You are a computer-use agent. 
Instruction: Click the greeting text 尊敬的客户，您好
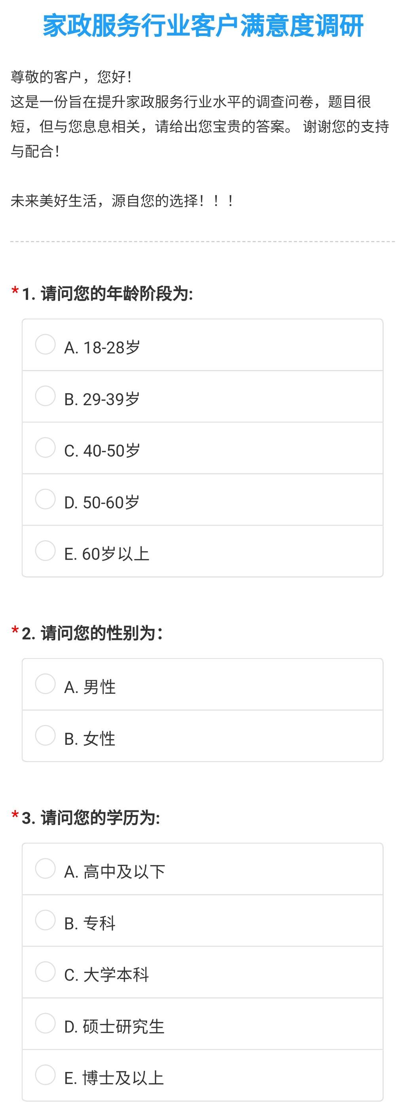click(x=71, y=77)
